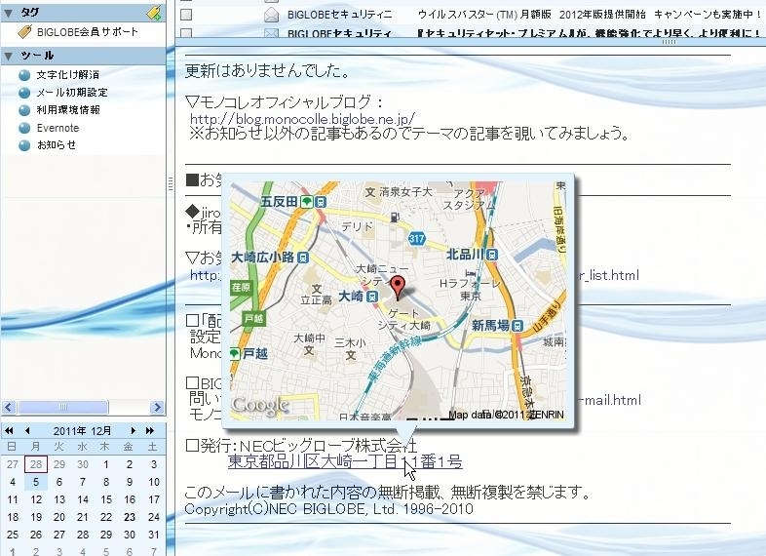Open 利用環境情報 tool
The image size is (766, 556).
point(68,110)
